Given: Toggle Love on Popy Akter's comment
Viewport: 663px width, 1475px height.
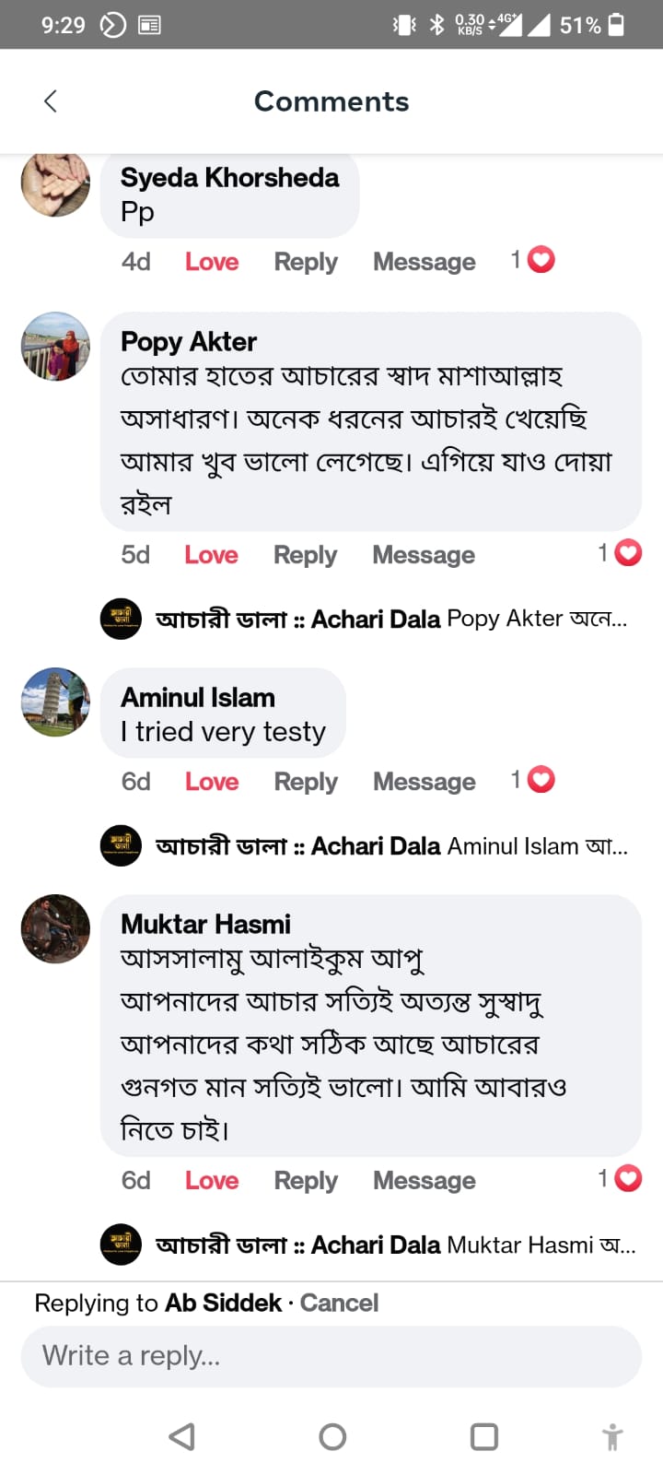Looking at the screenshot, I should tap(211, 555).
